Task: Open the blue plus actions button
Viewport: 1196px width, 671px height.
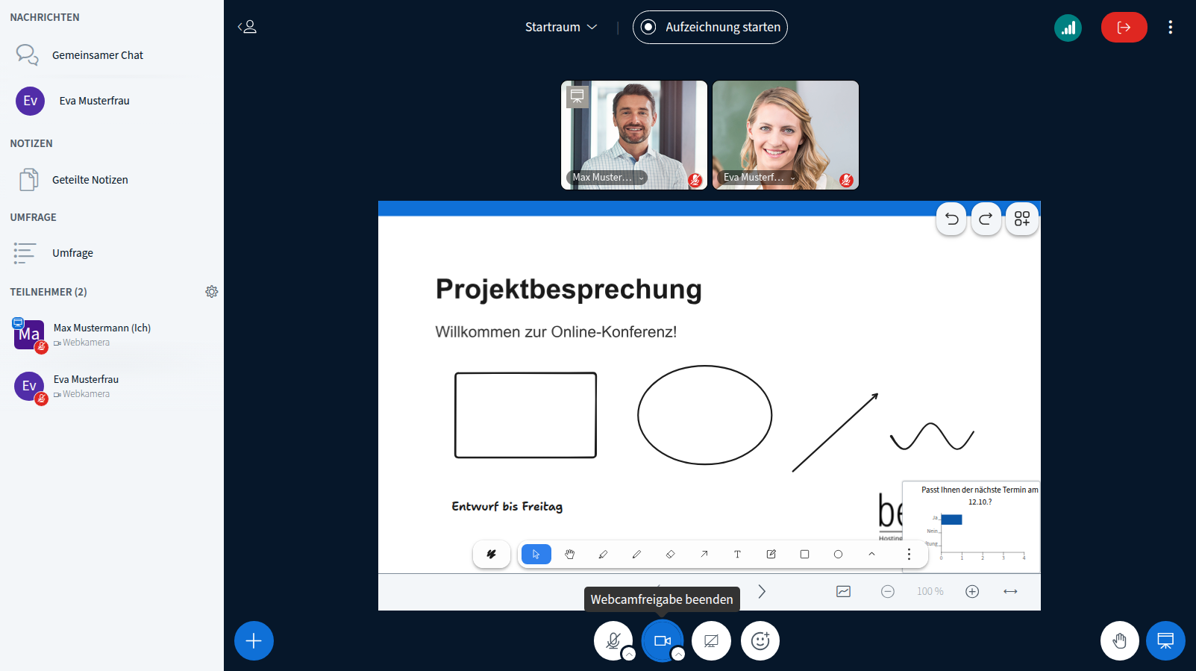Action: tap(254, 641)
